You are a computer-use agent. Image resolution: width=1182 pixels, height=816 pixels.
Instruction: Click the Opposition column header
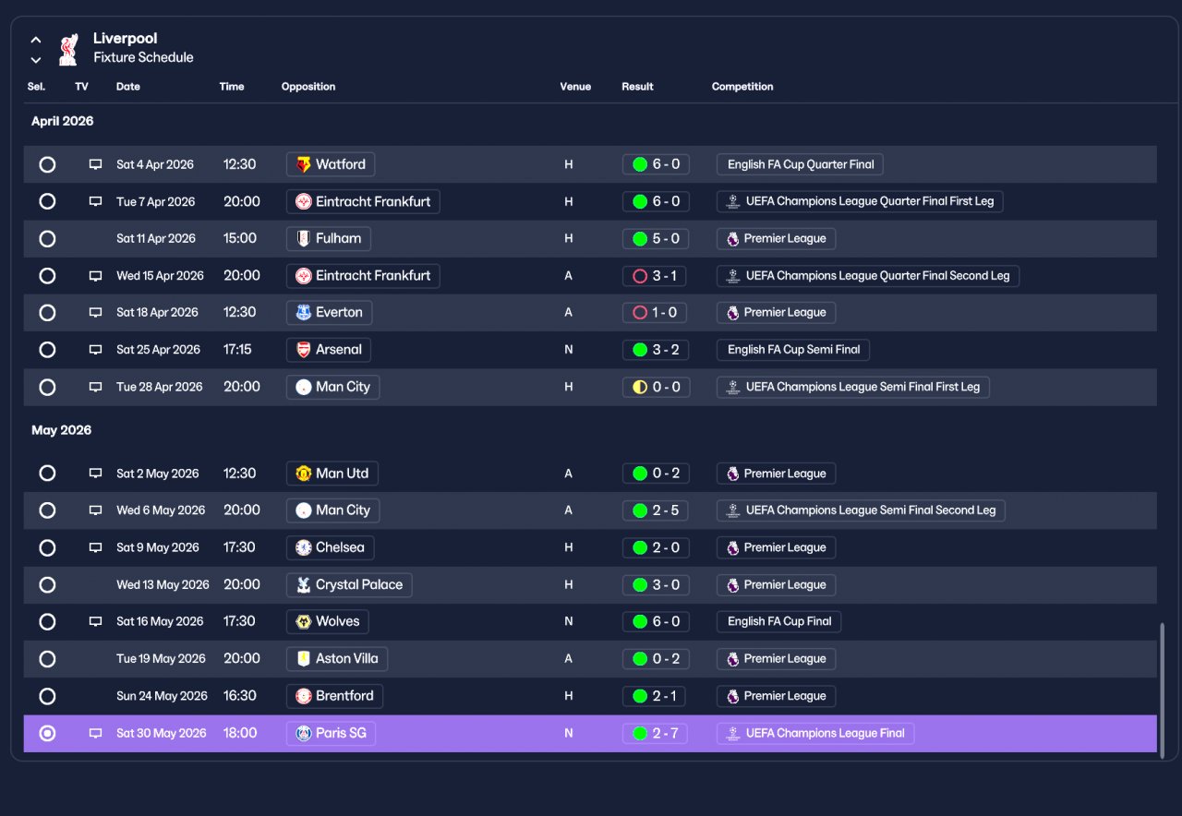tap(308, 87)
